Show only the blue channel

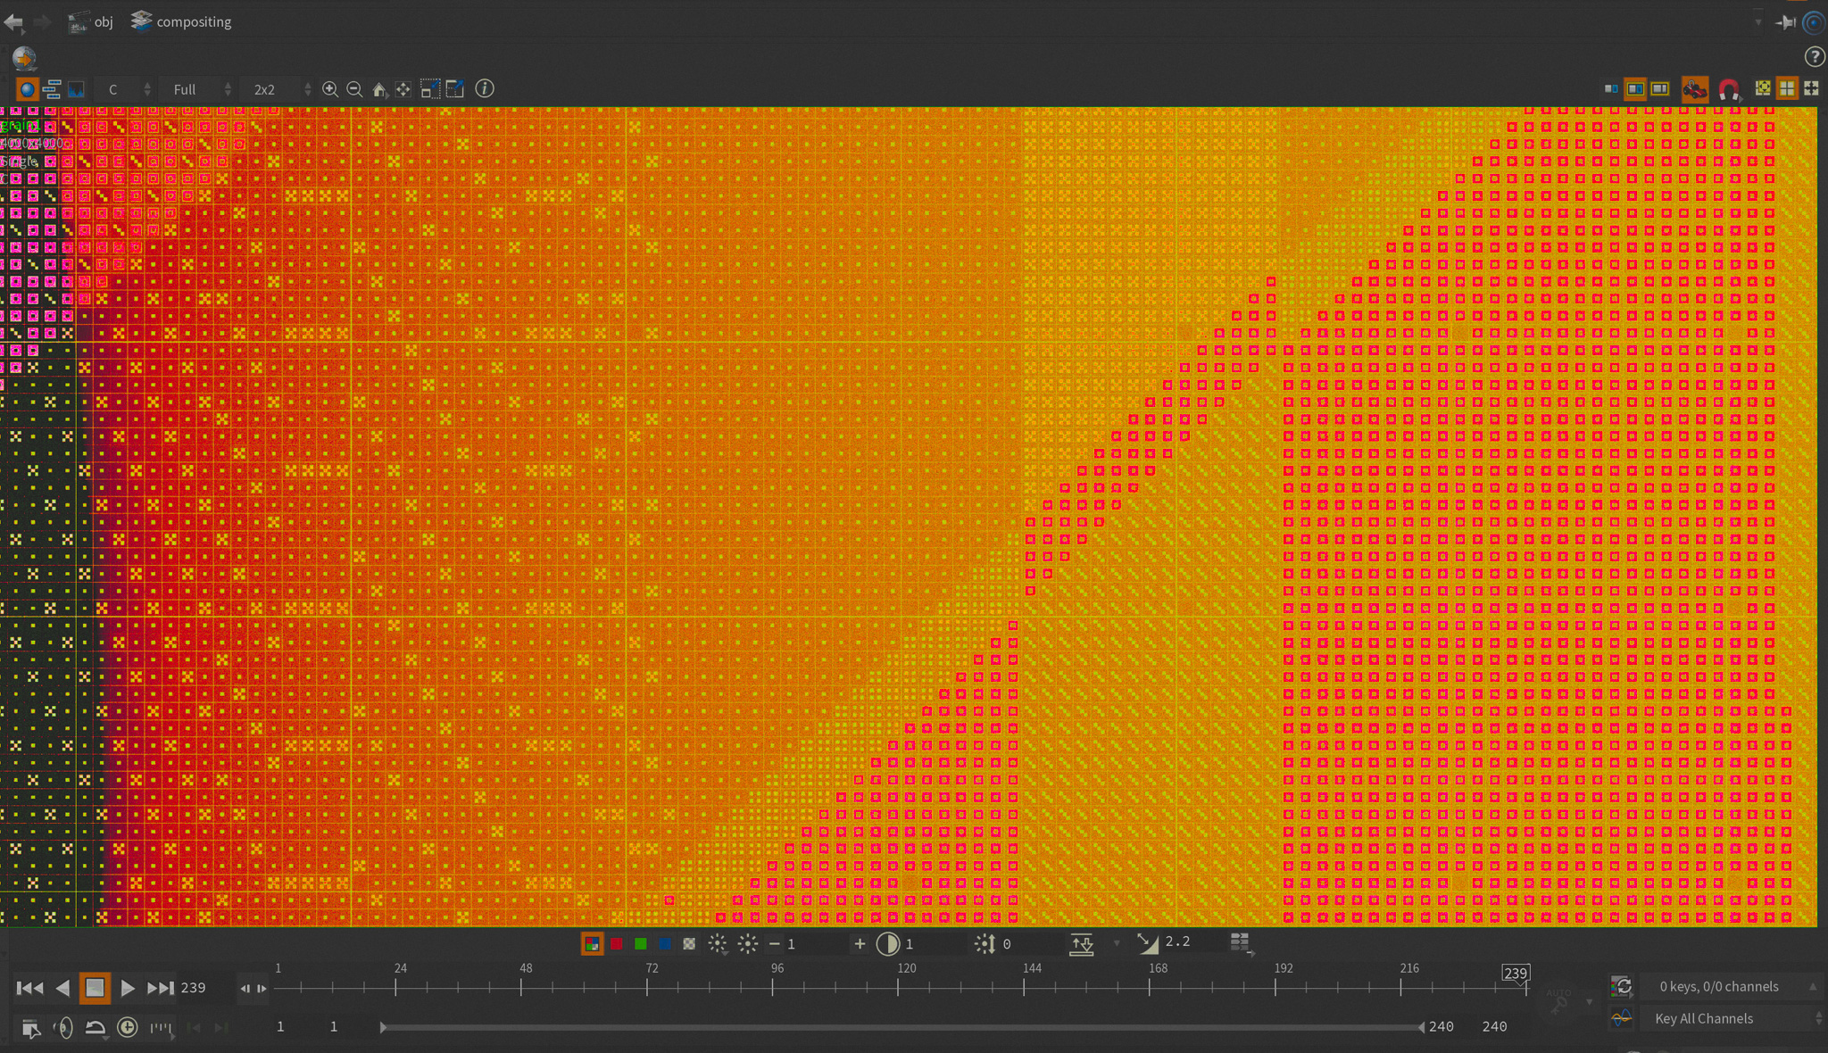[665, 944]
